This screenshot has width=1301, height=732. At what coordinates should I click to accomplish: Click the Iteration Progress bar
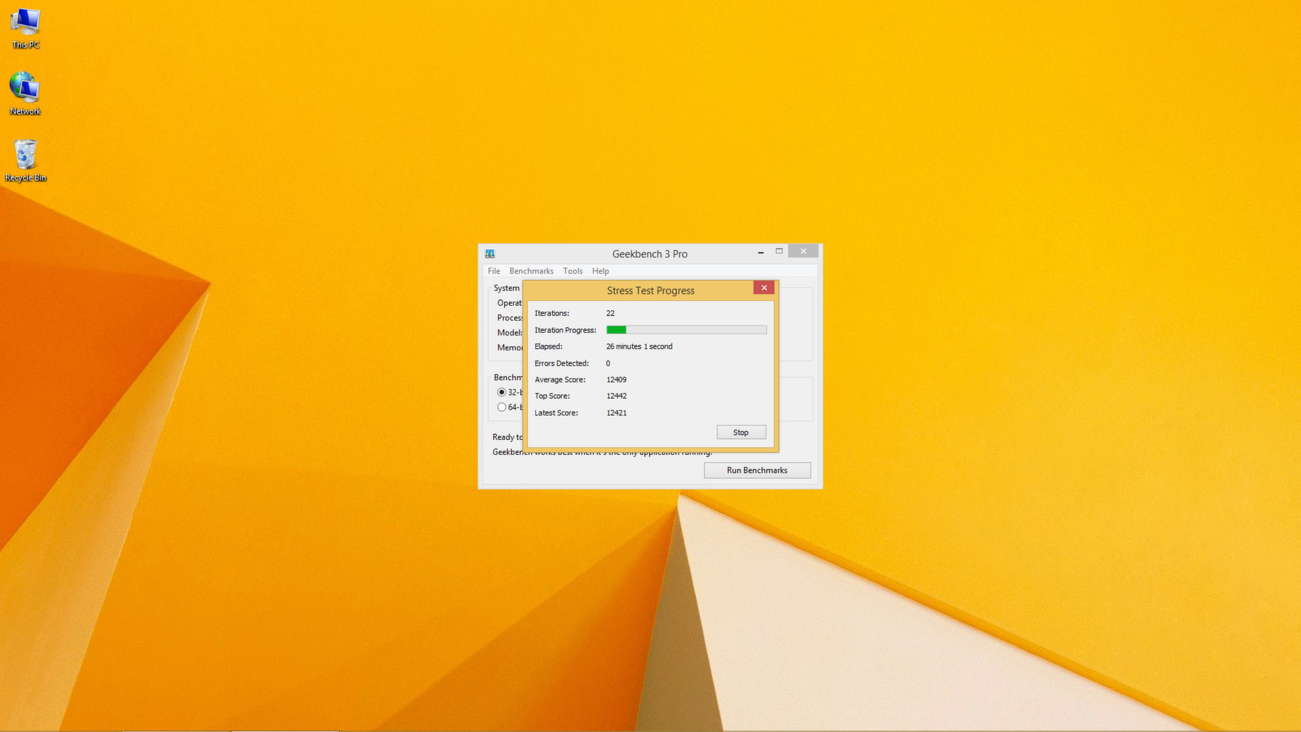click(x=686, y=330)
